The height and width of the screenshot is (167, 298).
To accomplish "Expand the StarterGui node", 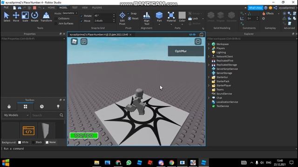I will (x=209, y=77).
